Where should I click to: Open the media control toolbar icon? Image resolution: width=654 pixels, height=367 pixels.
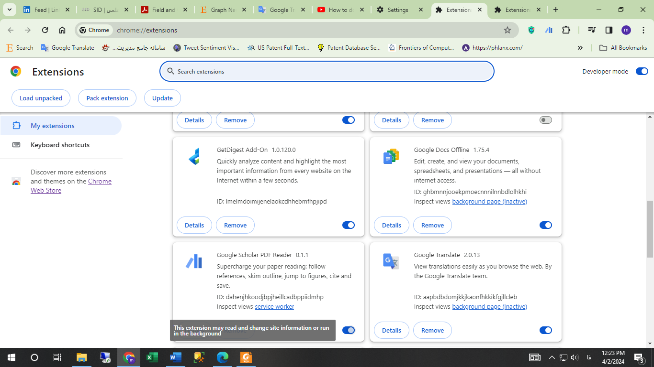[592, 30]
